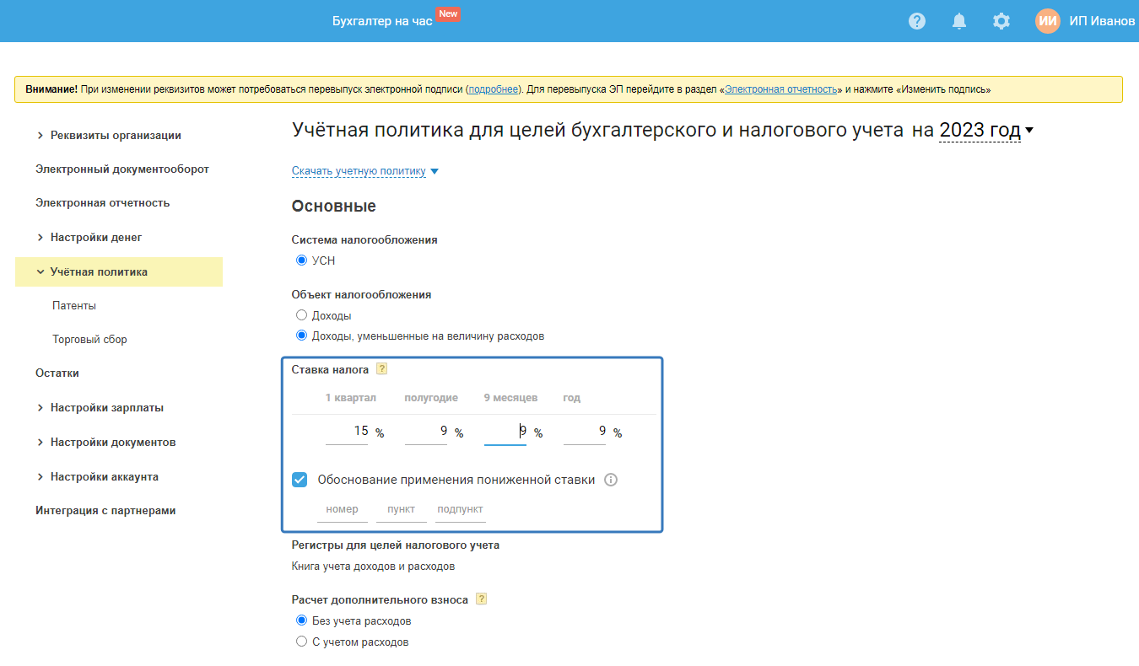This screenshot has width=1139, height=666.
Task: Uncheck Обоснование применения пониженной ставки checkbox
Action: (x=300, y=480)
